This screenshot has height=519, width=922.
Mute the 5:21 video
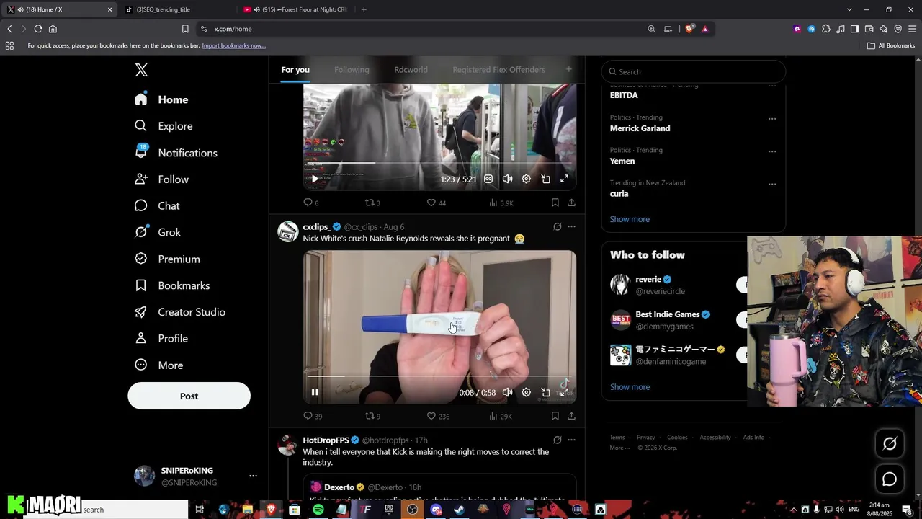[507, 179]
